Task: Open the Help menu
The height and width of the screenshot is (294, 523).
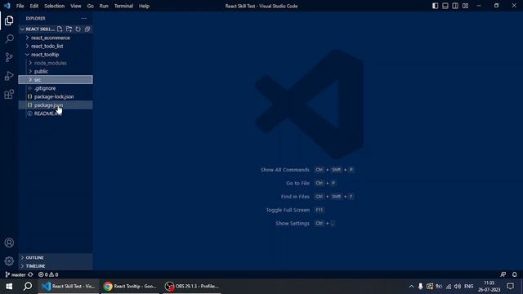Action: click(x=144, y=6)
